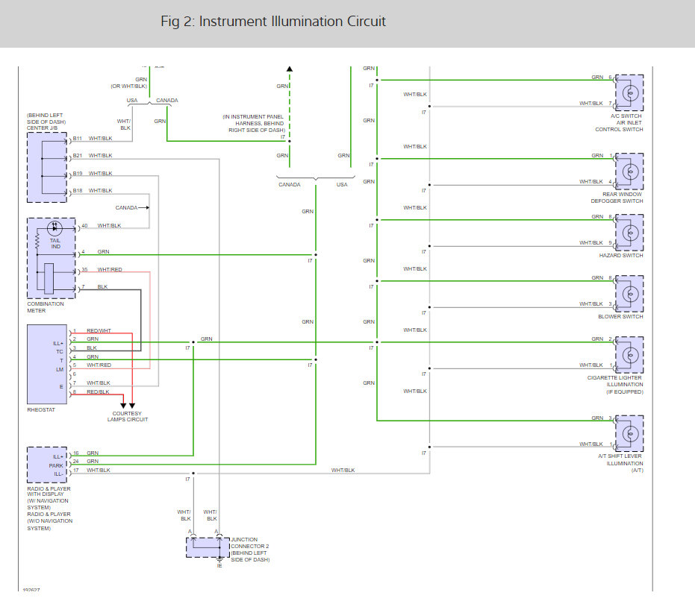The image size is (695, 610).
Task: Click the 'HAZARD SWITCH' label
Action: coord(621,256)
